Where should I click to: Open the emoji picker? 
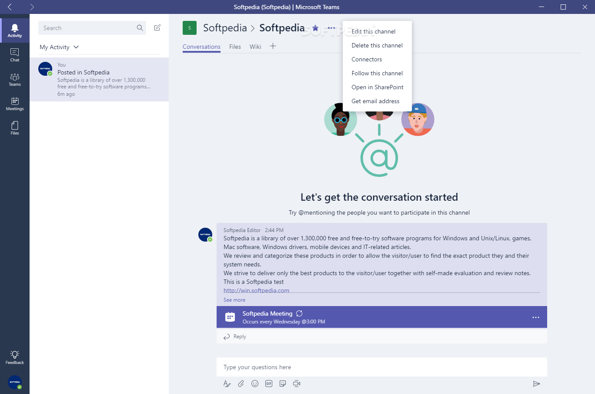pyautogui.click(x=255, y=384)
